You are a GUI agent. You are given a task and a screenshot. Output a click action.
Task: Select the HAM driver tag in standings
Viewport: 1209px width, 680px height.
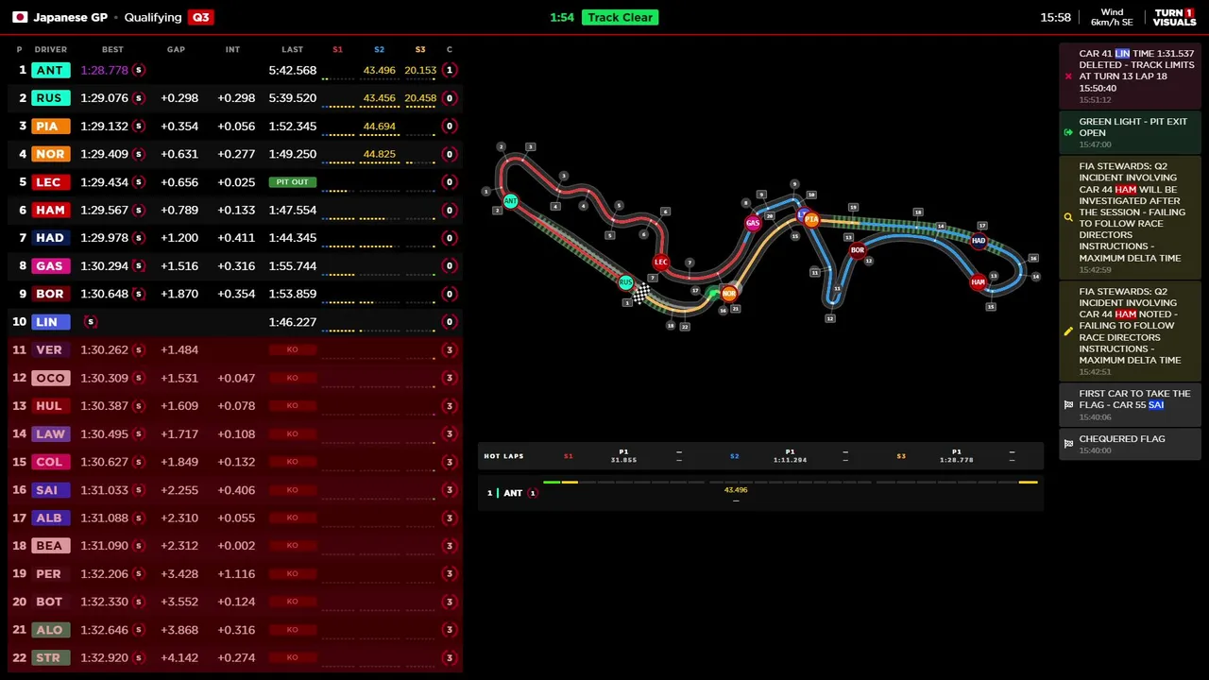coord(50,210)
